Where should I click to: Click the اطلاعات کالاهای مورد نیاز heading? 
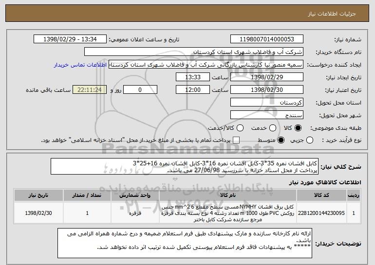coord(325,183)
